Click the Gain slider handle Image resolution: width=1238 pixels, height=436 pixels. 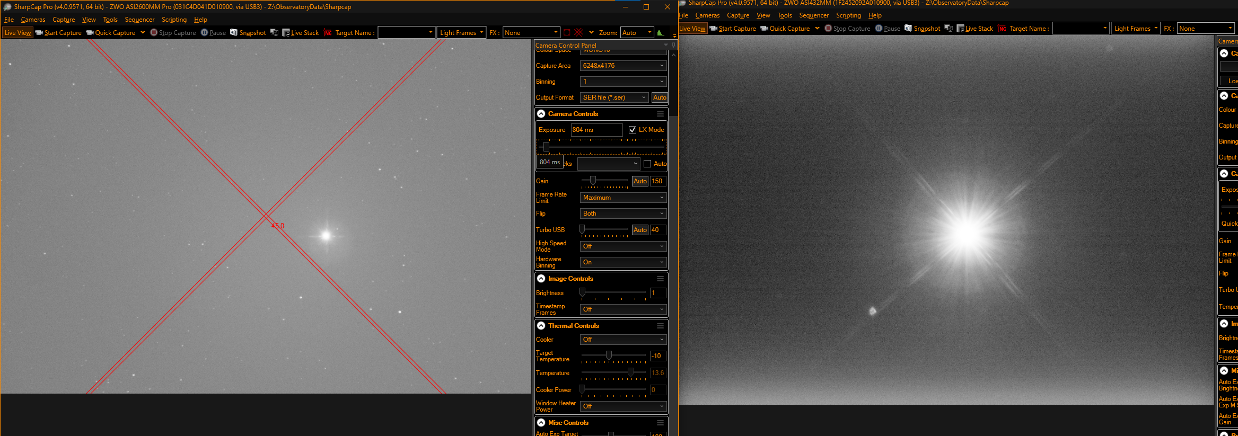(593, 181)
